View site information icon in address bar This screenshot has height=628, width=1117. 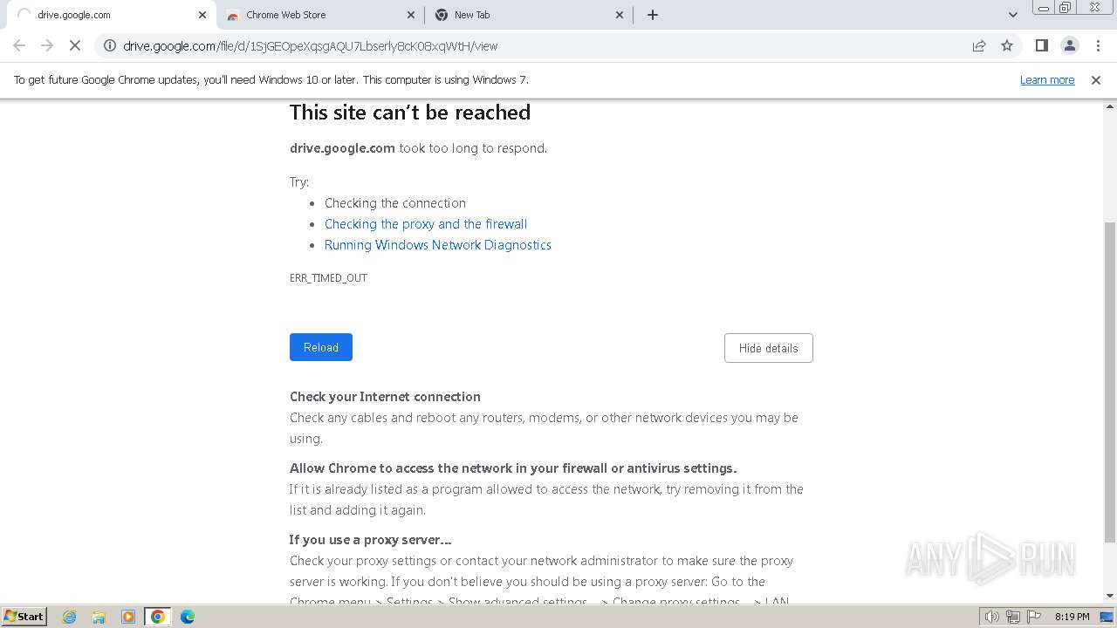pos(110,45)
